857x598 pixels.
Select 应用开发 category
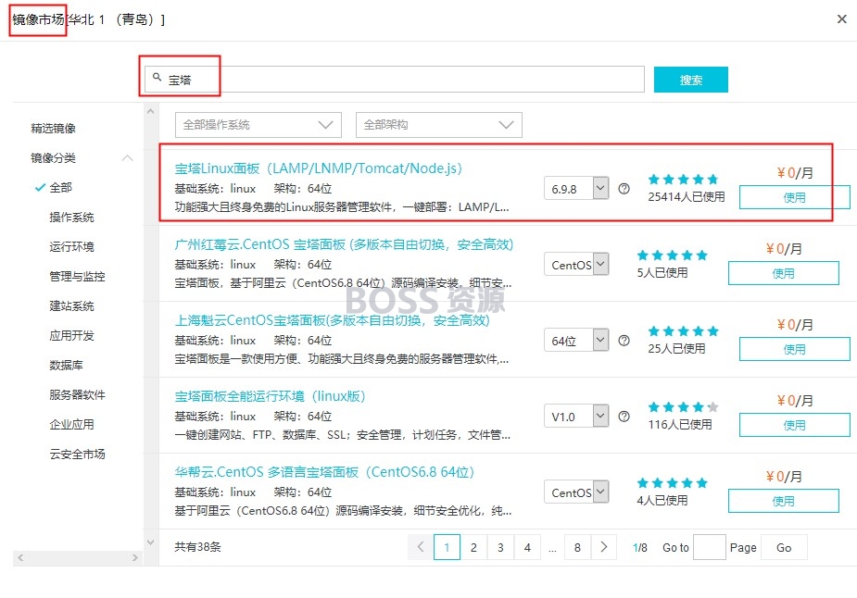click(71, 336)
